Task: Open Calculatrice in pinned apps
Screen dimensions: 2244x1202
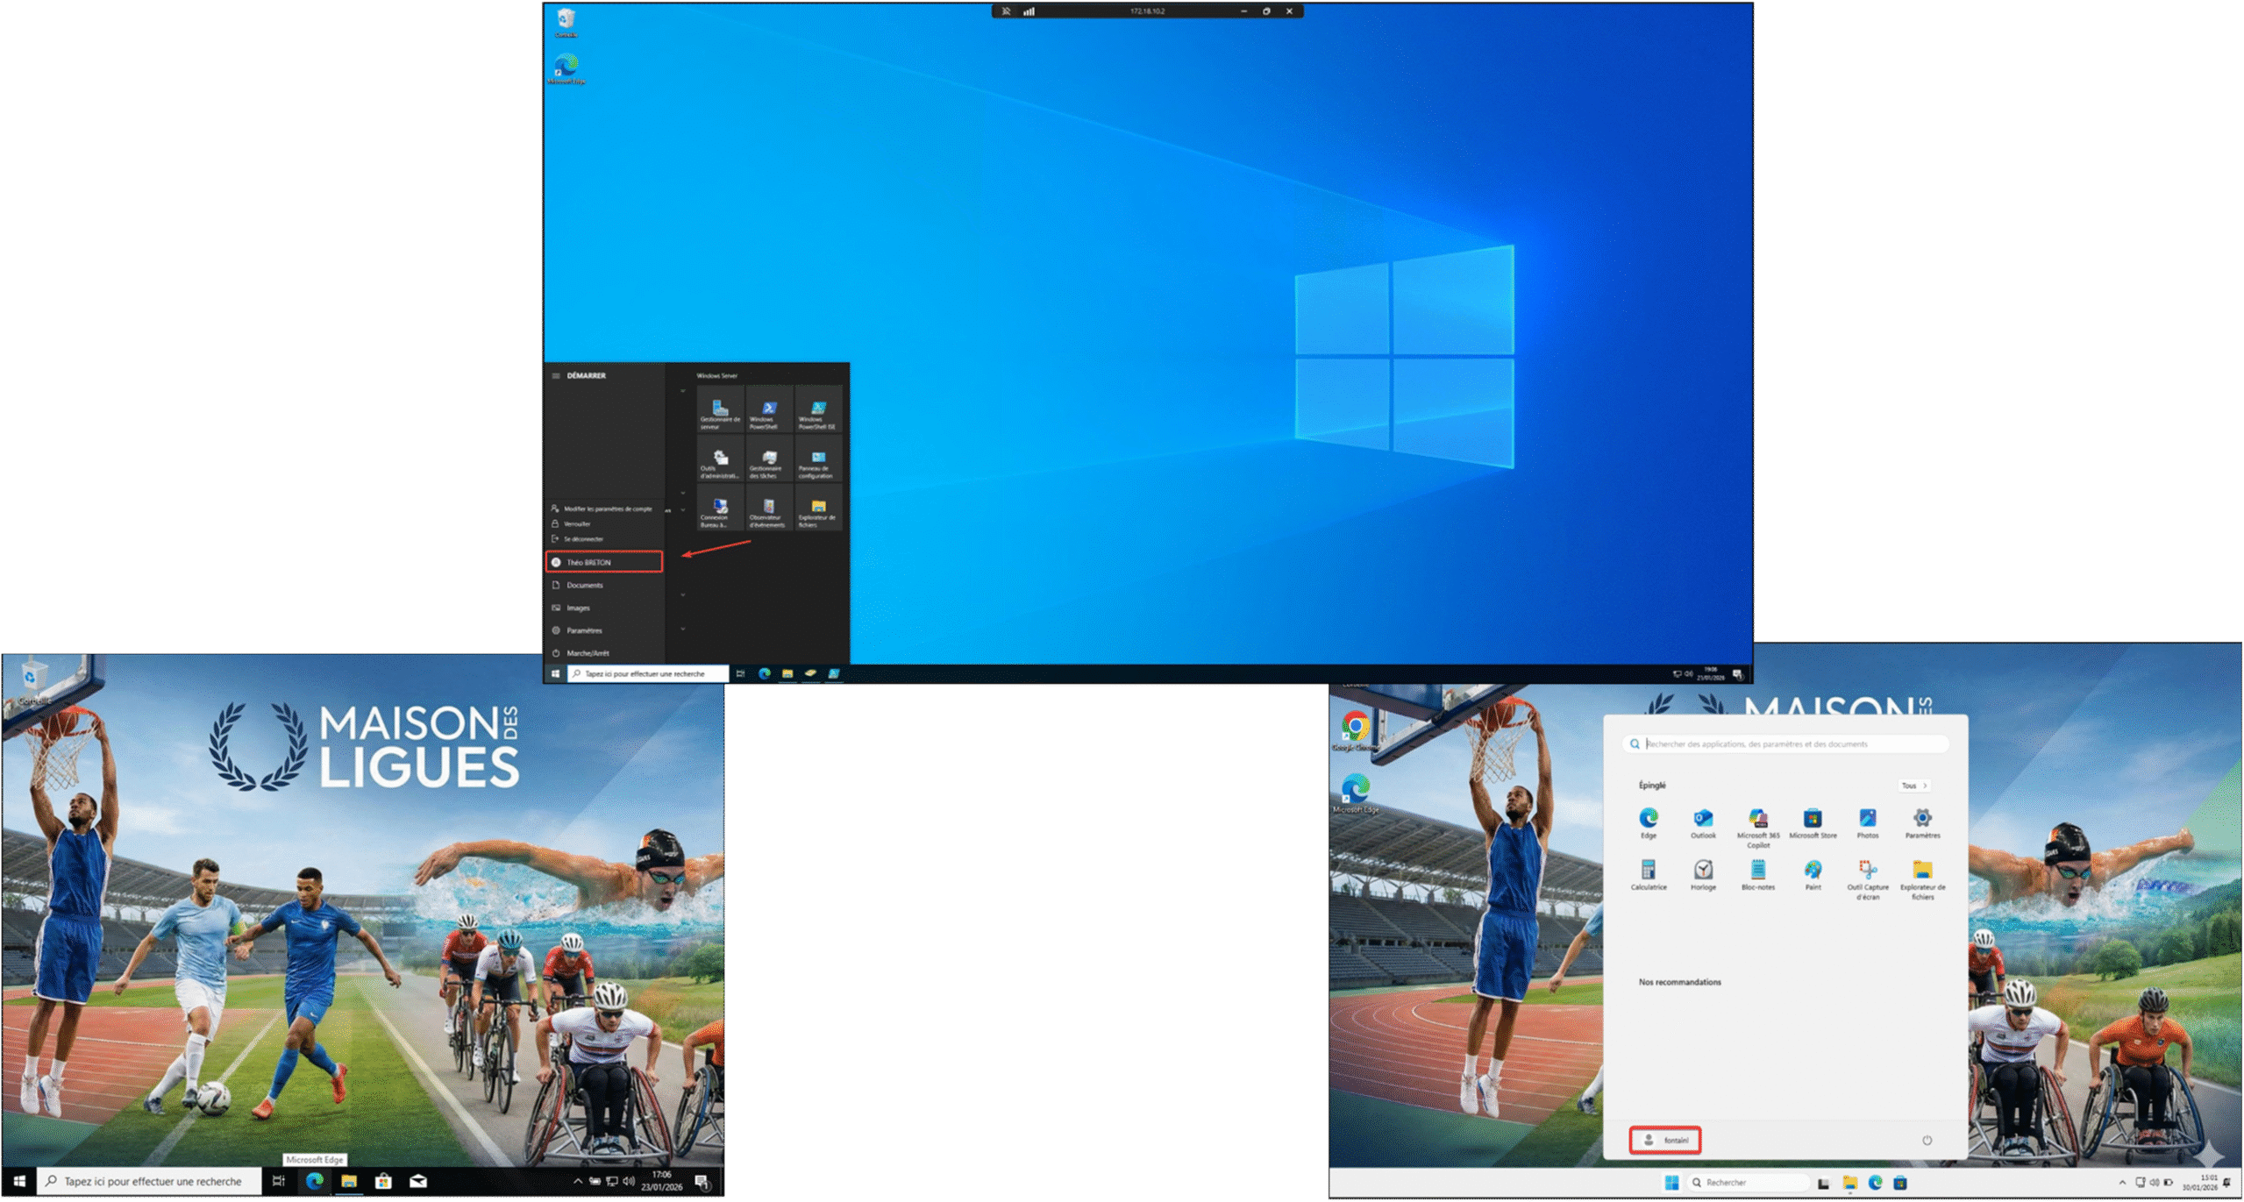Action: pyautogui.click(x=1648, y=871)
